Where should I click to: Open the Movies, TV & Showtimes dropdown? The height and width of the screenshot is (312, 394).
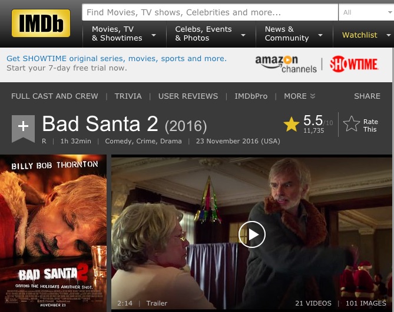click(124, 34)
